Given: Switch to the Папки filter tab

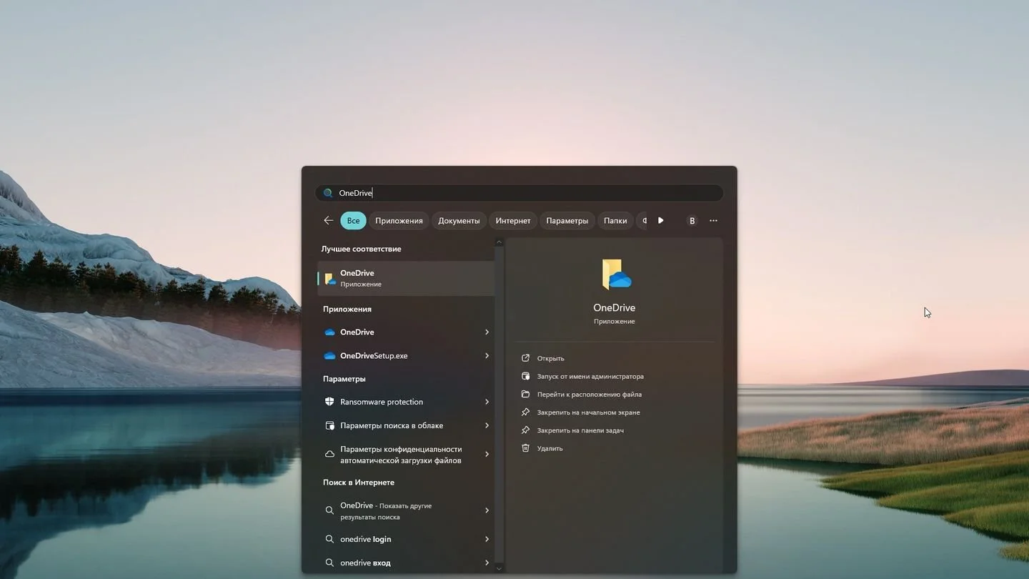Looking at the screenshot, I should click(x=615, y=220).
